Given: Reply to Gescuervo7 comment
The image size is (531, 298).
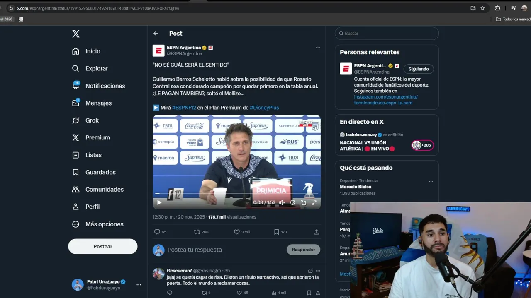Looking at the screenshot, I should point(169,293).
